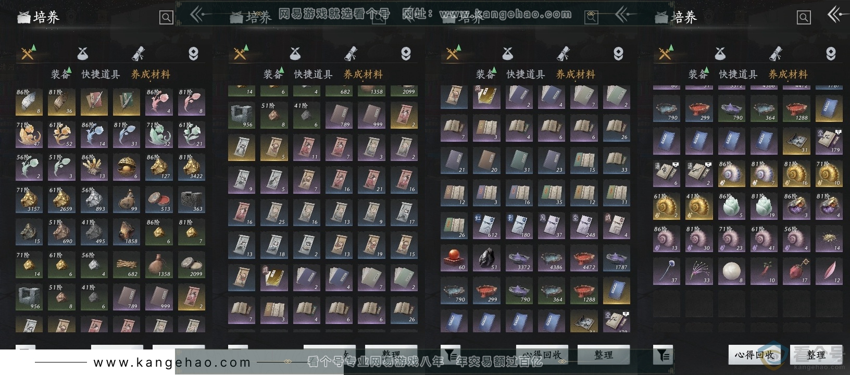The height and width of the screenshot is (375, 850).
Task: Select 86阶 blue flower with 14 count
Action: 94,134
